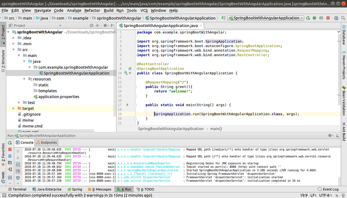The width and height of the screenshot is (347, 198).
Task: Rerun application in Run panel sidebar
Action: (x=10, y=143)
